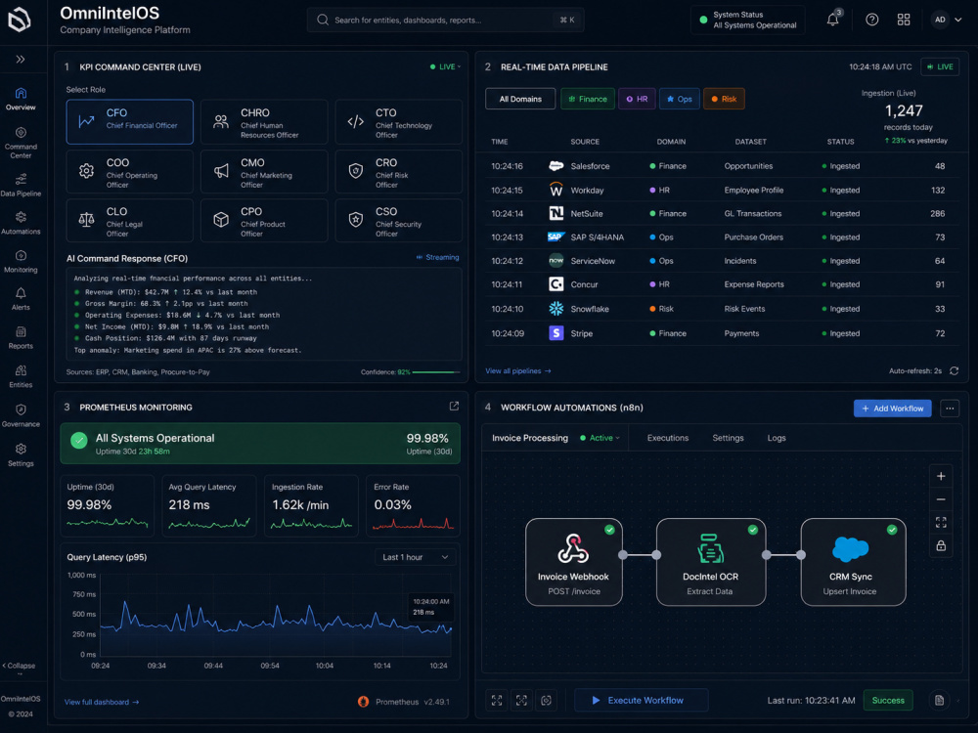Screen dimensions: 978x733
Task: Select the CTO role card
Action: 399,121
